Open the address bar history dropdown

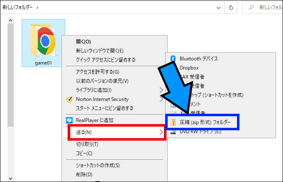click(219, 8)
